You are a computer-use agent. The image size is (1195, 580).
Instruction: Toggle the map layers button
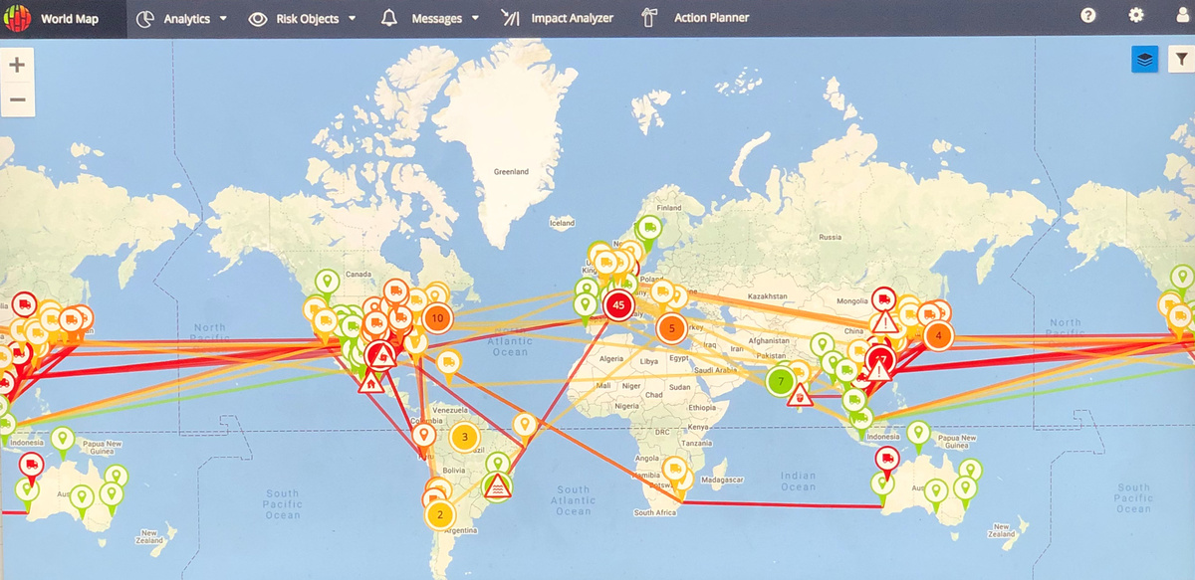[1144, 60]
